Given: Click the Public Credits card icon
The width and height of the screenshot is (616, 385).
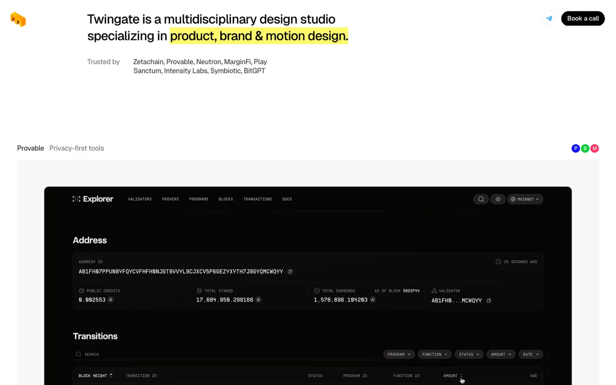Looking at the screenshot, I should click(x=81, y=291).
